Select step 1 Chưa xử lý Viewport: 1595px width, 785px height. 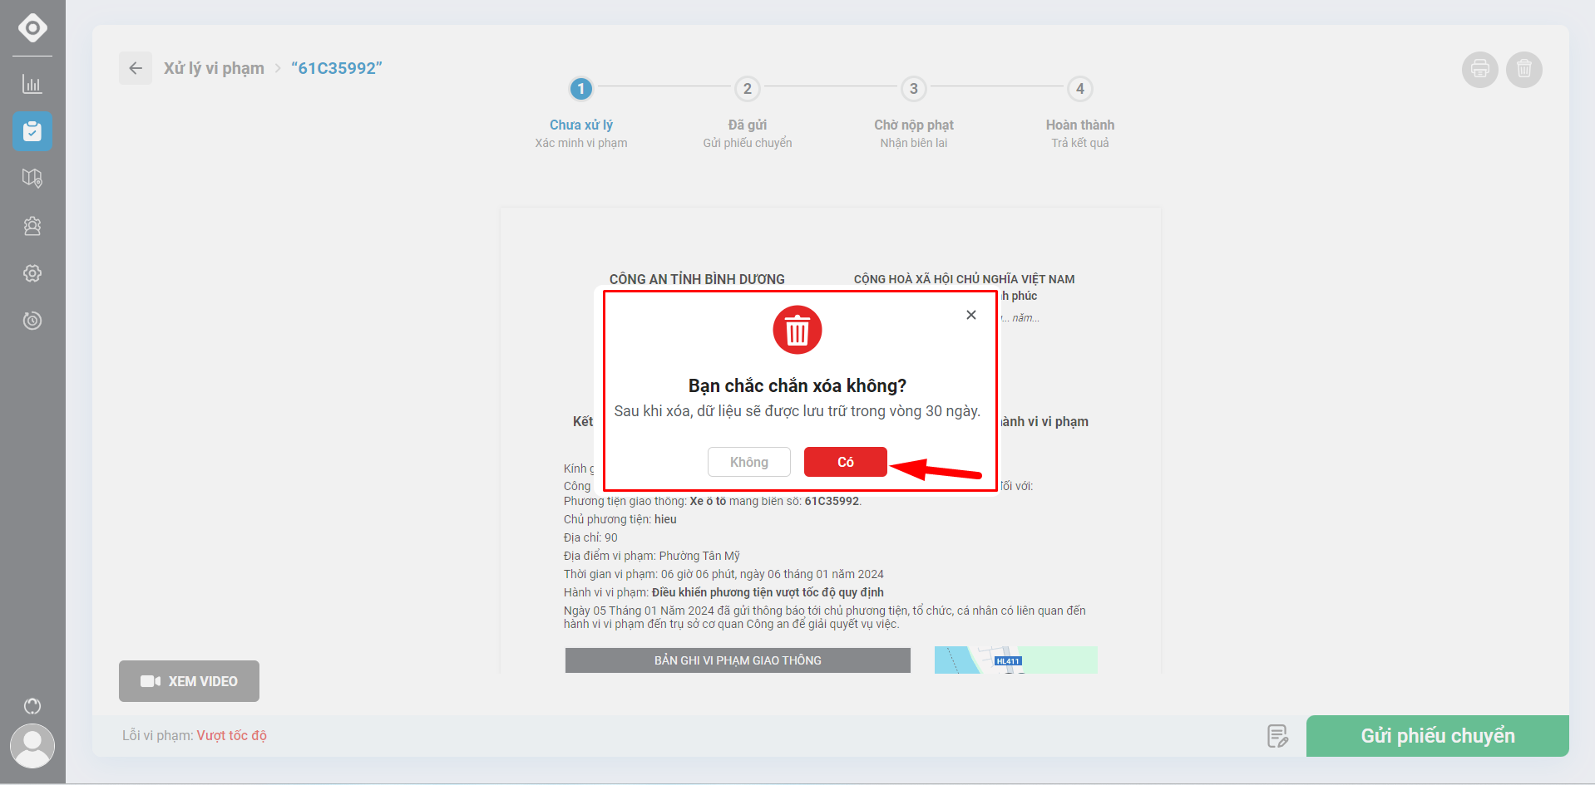(x=581, y=89)
